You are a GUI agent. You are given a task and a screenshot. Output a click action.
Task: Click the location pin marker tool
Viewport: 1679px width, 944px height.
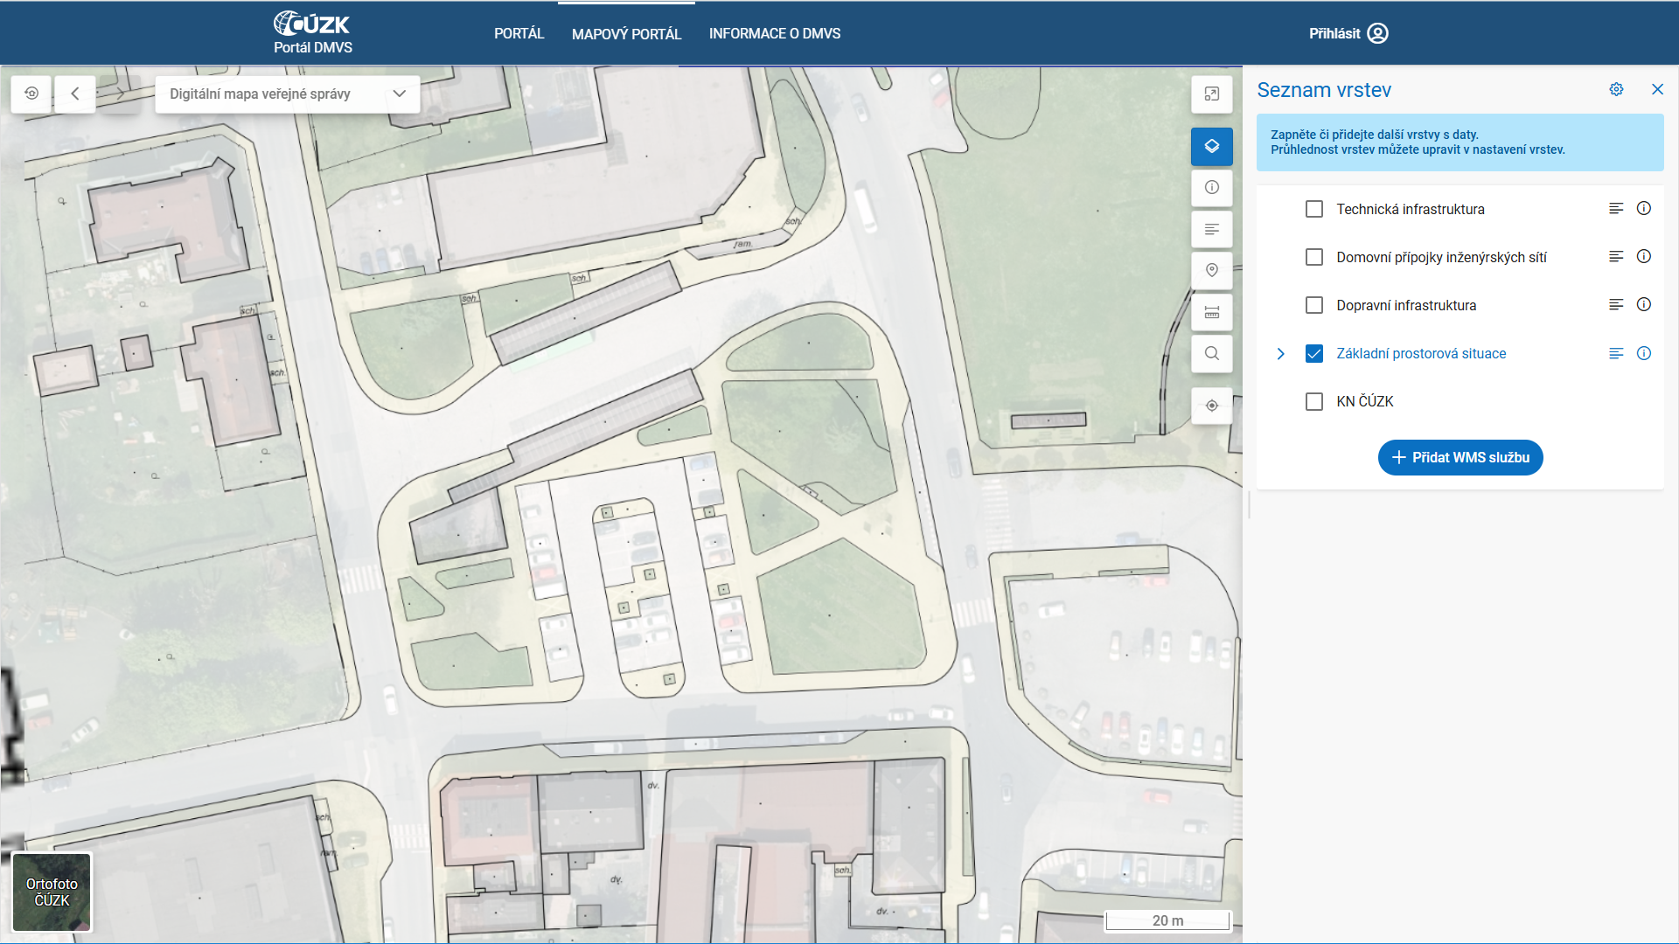pos(1211,270)
